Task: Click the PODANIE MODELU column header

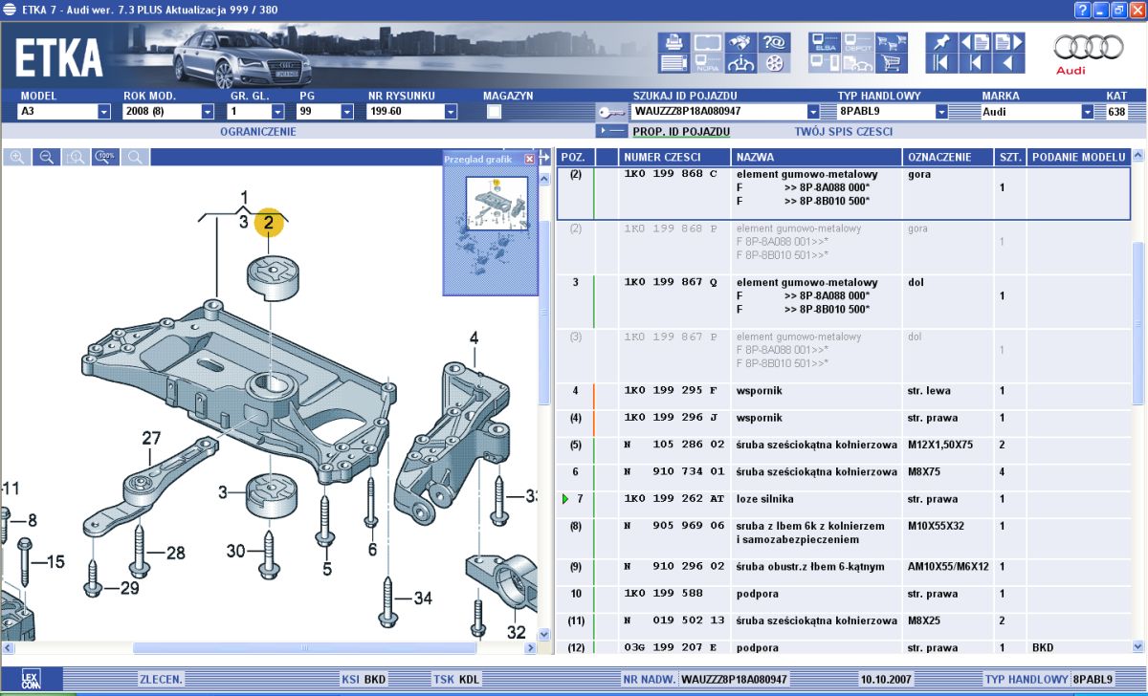Action: (x=1078, y=157)
